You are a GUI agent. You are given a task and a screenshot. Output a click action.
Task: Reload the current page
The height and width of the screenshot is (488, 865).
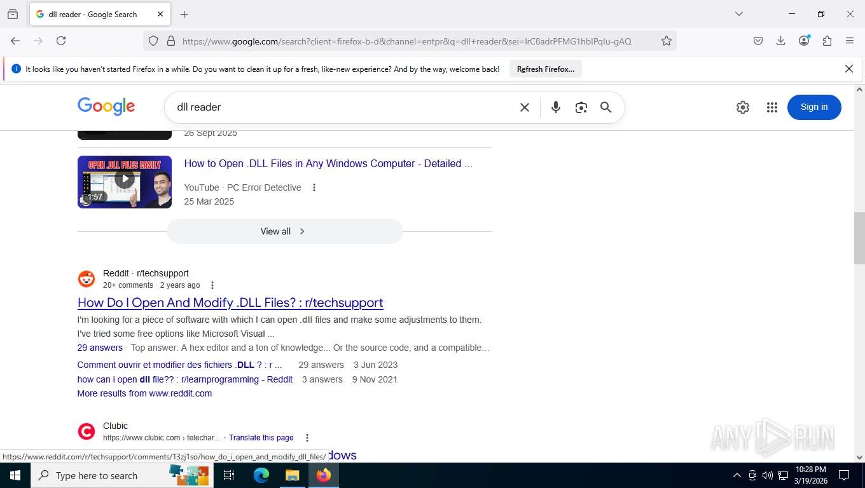click(61, 41)
